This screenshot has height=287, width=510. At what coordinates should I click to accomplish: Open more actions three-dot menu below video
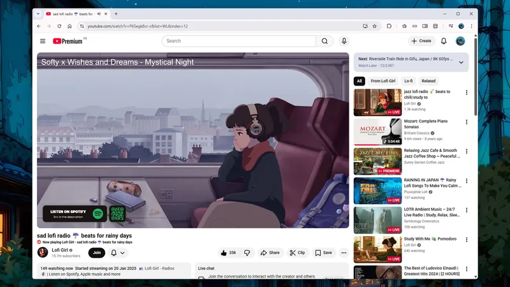click(x=344, y=253)
